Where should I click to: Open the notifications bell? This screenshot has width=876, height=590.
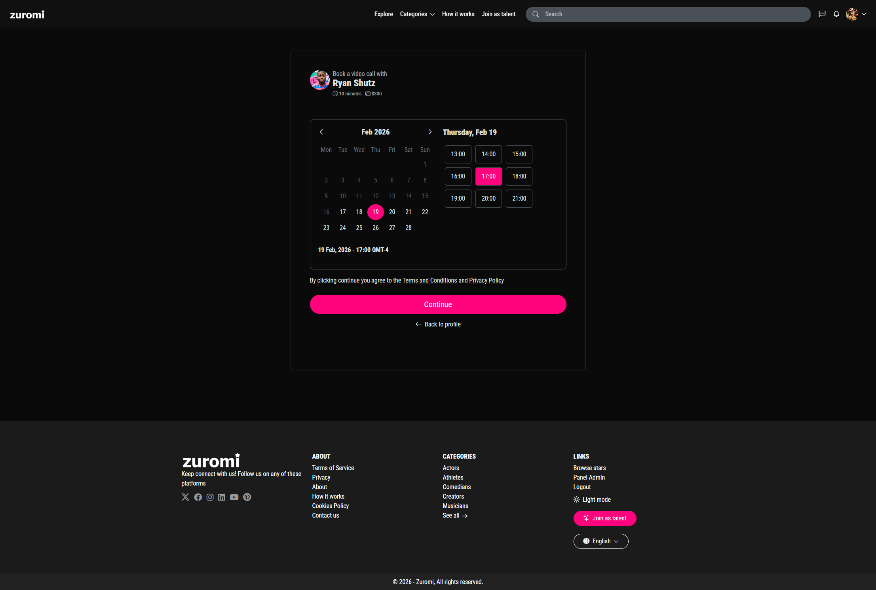pyautogui.click(x=836, y=14)
